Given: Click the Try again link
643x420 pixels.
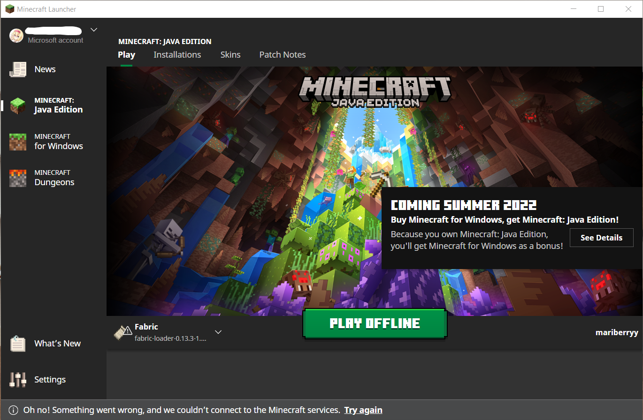Looking at the screenshot, I should point(363,410).
